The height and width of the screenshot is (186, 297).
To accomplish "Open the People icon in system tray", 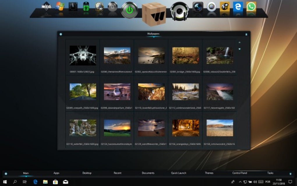I will [x=233, y=182].
